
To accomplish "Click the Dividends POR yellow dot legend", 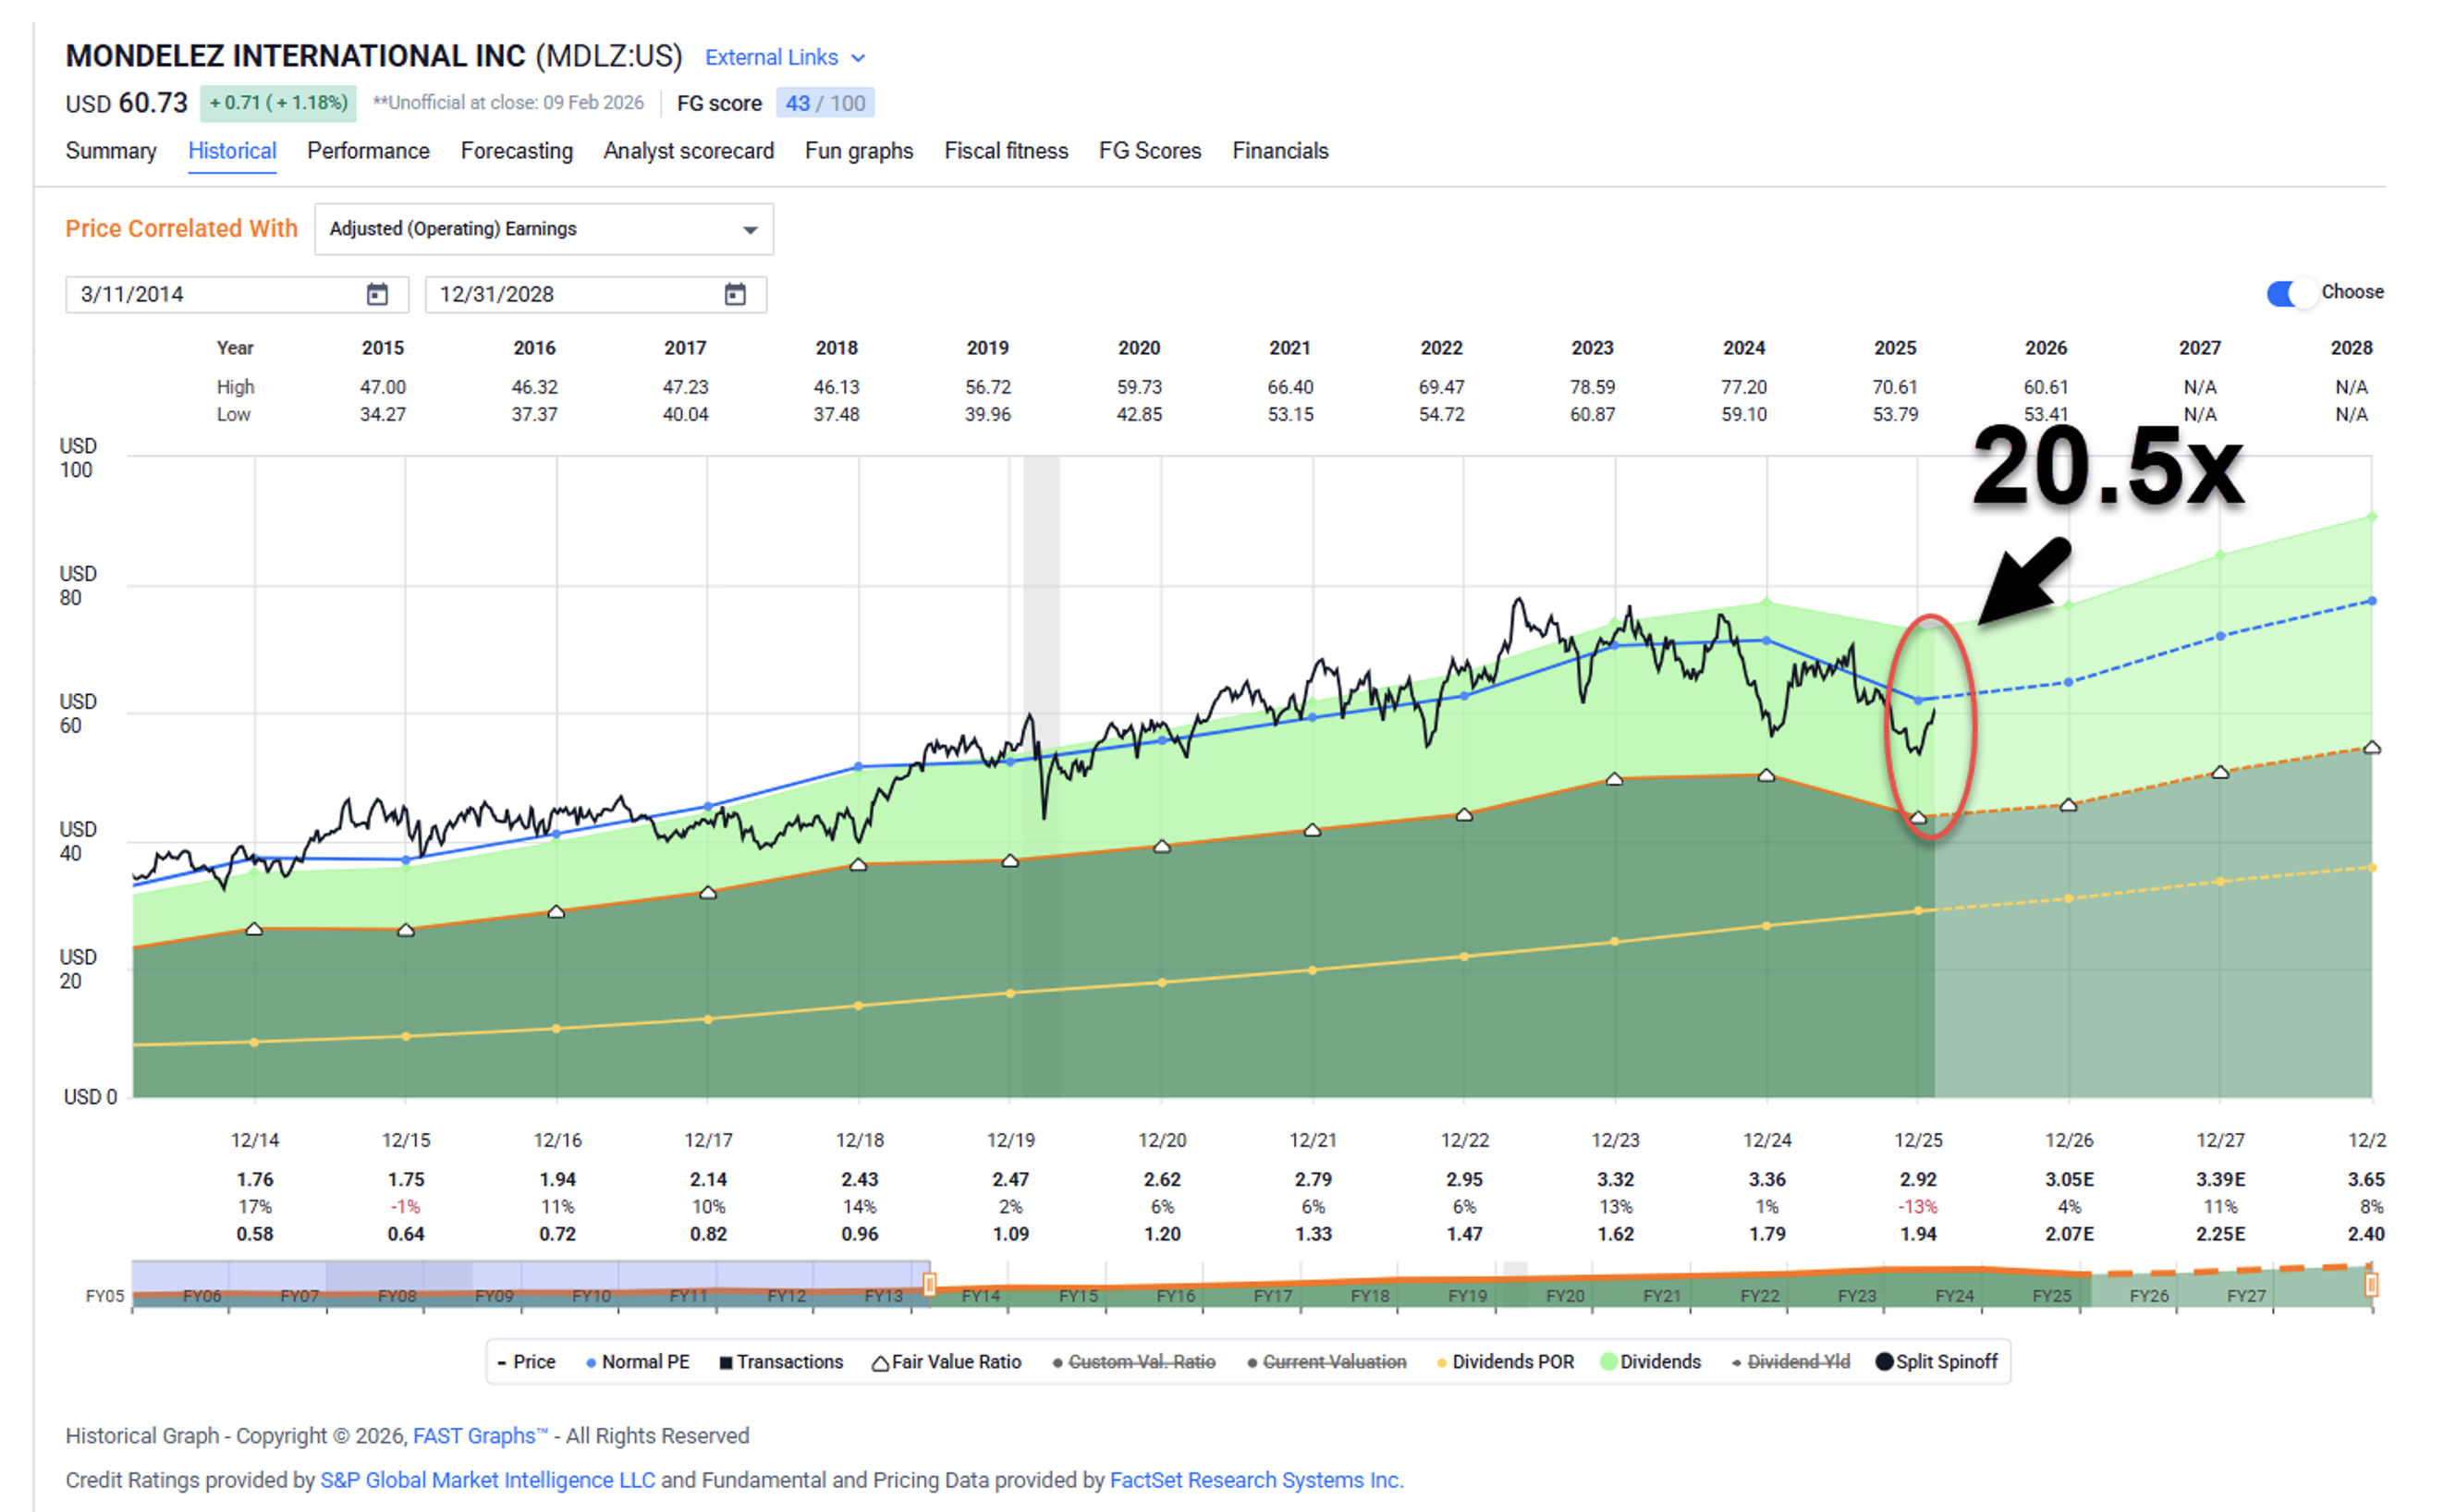I will [1441, 1363].
